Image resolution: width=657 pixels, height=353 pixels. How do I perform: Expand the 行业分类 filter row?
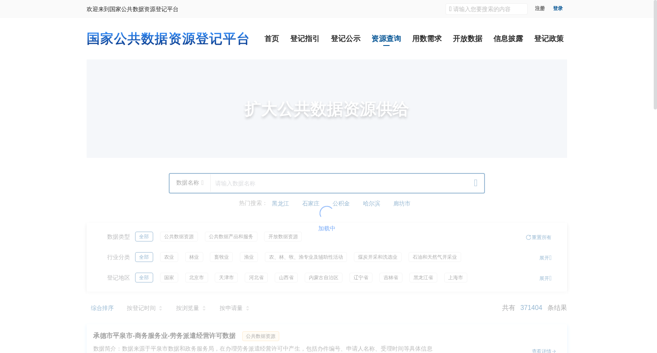(545, 258)
